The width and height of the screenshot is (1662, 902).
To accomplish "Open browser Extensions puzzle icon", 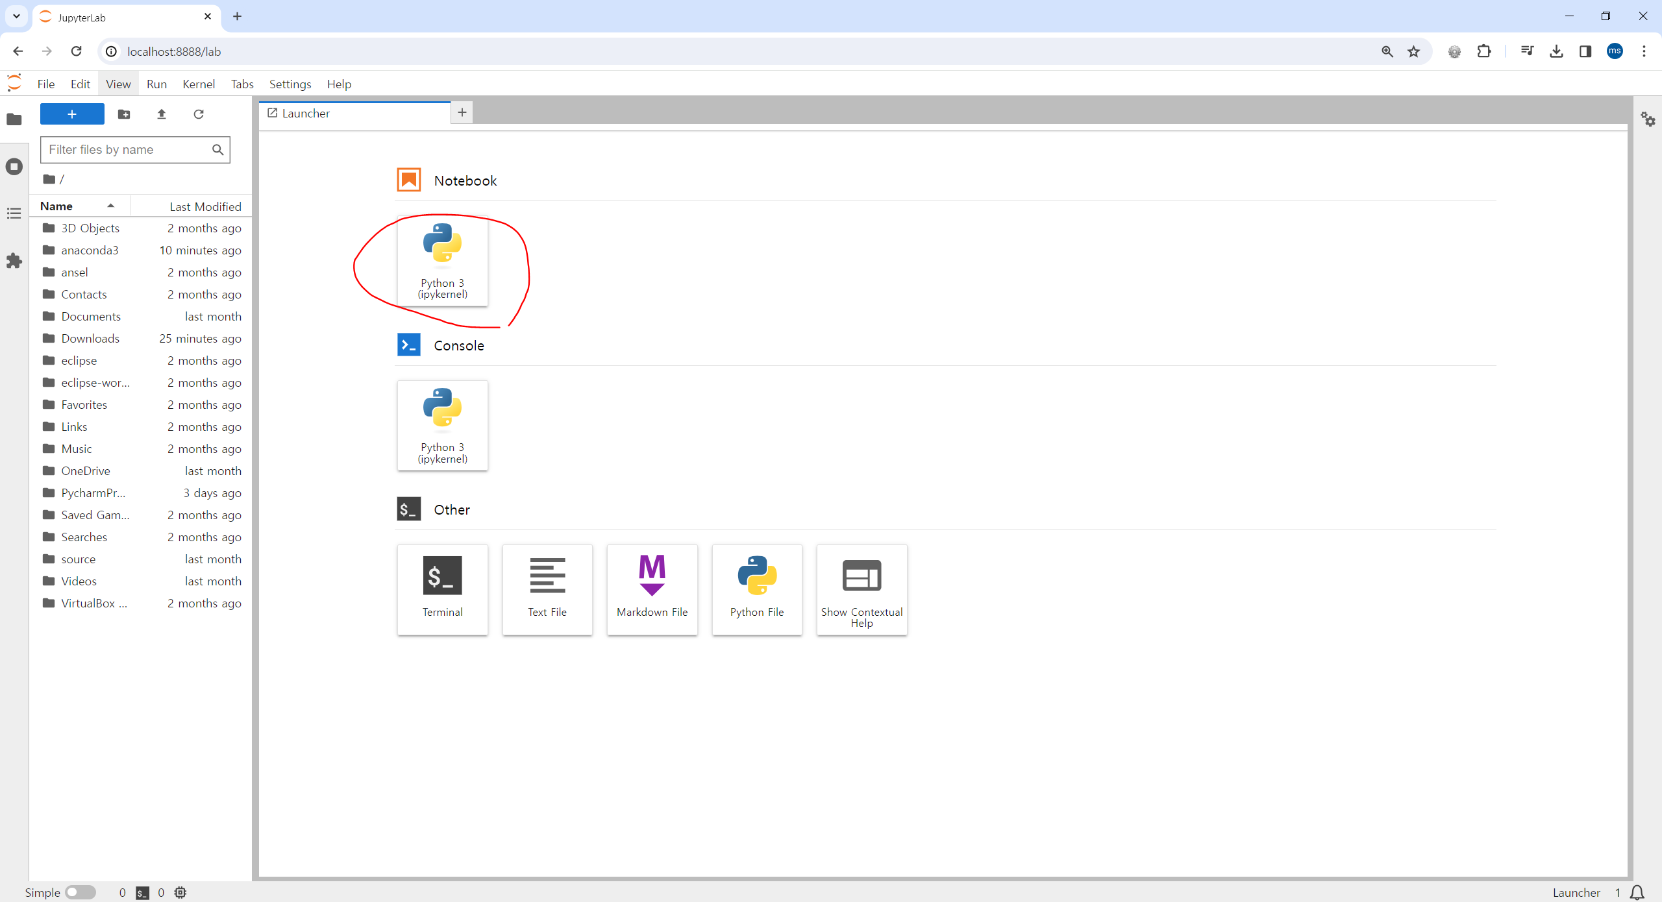I will (1484, 51).
